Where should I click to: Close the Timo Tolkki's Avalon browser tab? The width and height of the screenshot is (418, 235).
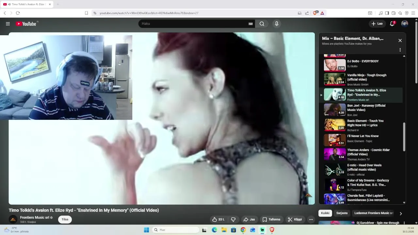click(50, 4)
